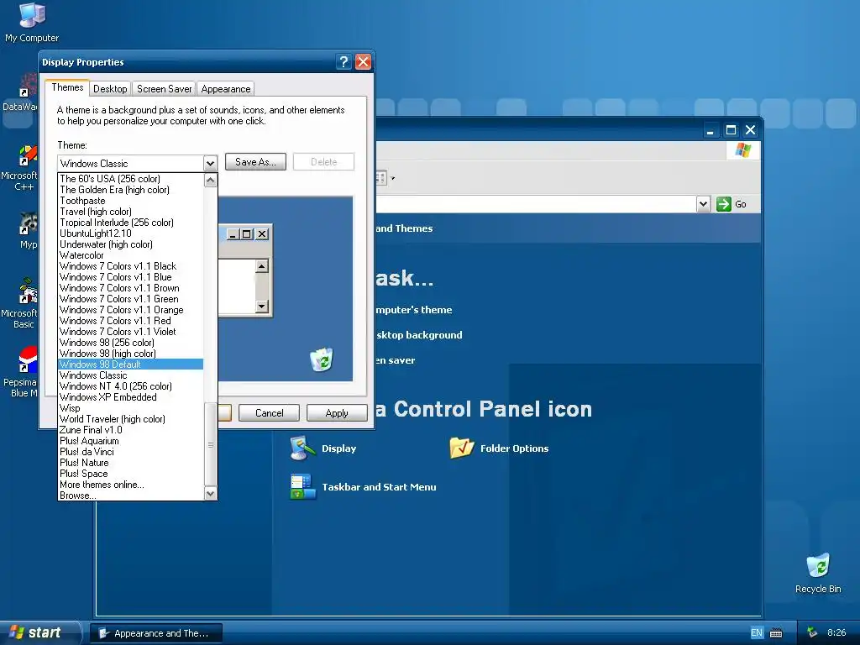
Task: Select Windows 7 Colors v1.1 Brown theme
Action: click(x=130, y=288)
